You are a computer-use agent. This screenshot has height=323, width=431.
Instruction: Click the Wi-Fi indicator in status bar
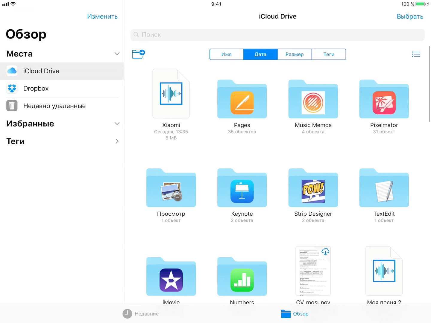[13, 4]
